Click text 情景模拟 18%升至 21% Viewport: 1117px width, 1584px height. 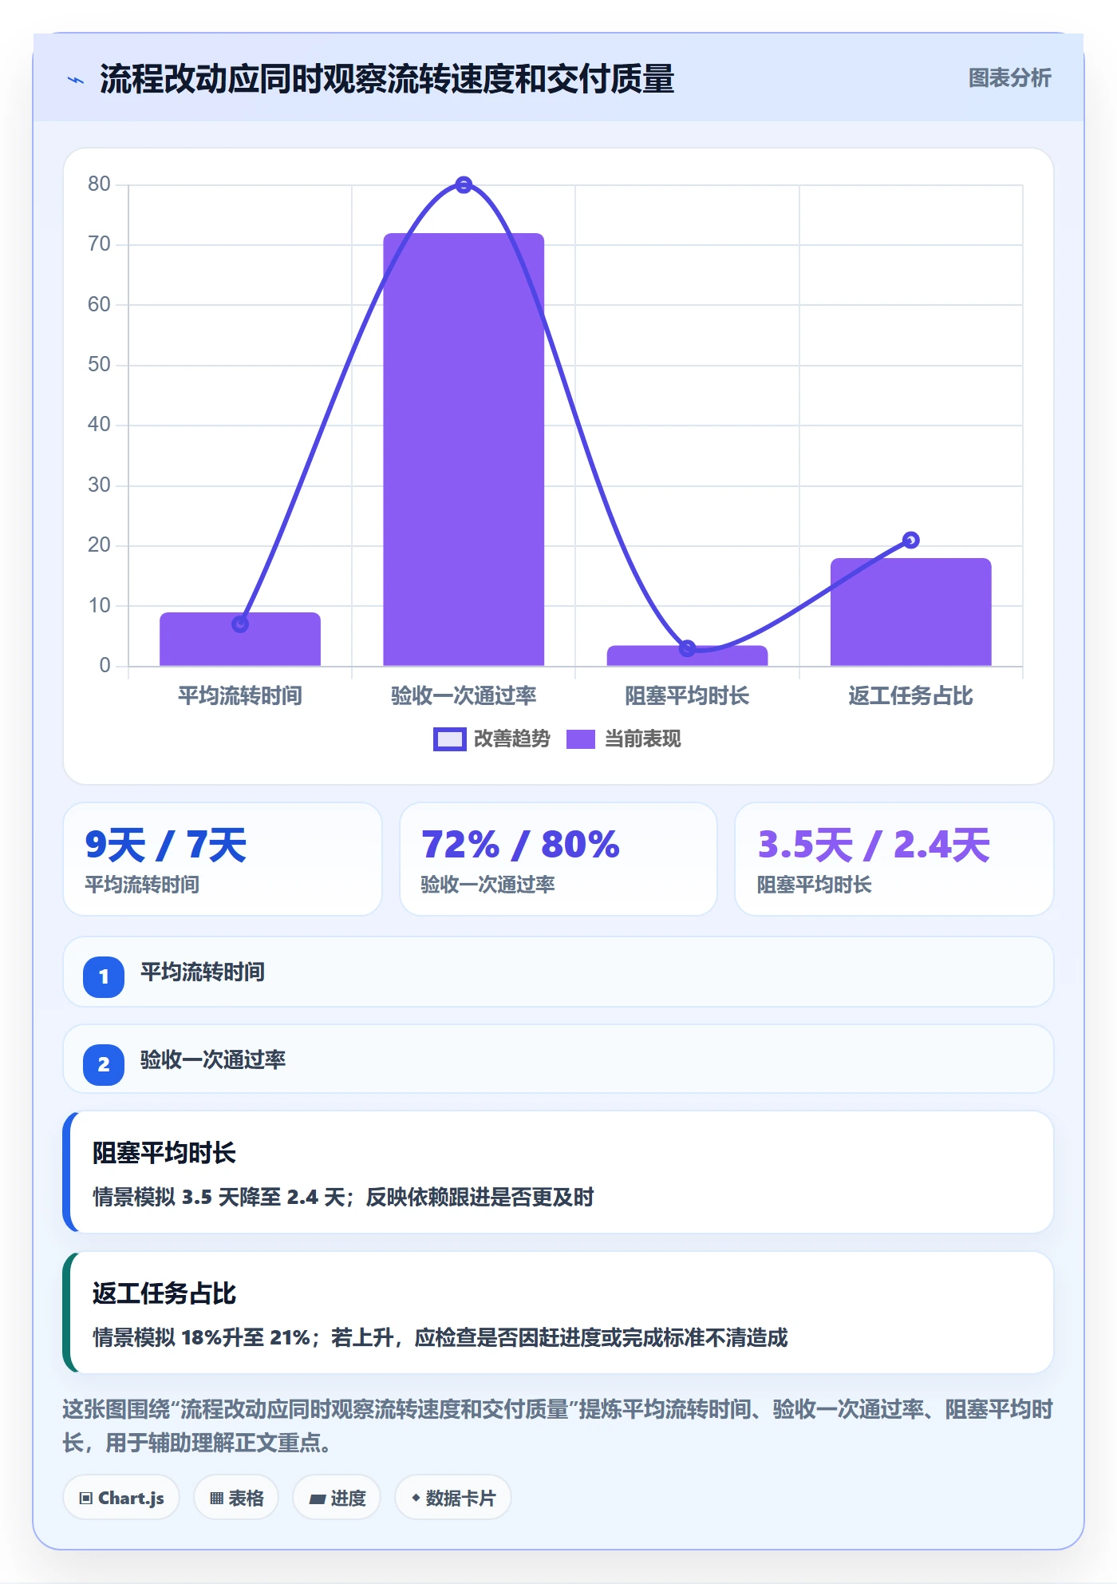click(x=201, y=1338)
